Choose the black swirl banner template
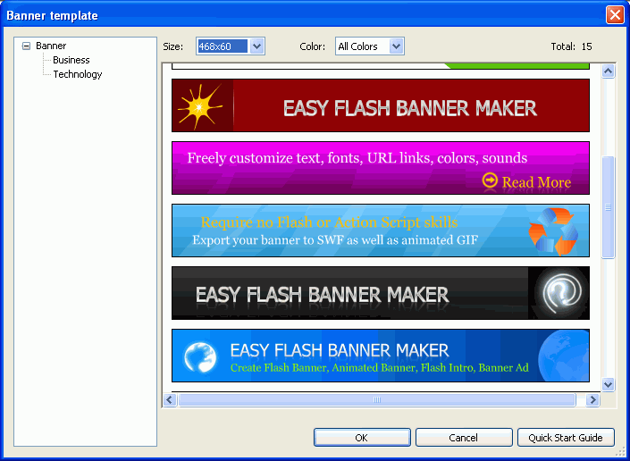The width and height of the screenshot is (630, 461). pos(381,293)
